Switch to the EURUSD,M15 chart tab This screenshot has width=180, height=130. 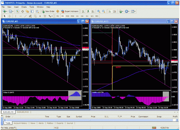[23, 112]
